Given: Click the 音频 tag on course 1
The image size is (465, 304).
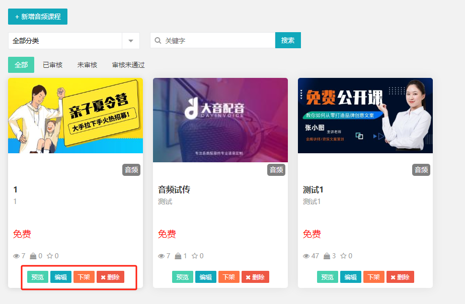Looking at the screenshot, I should coord(131,170).
